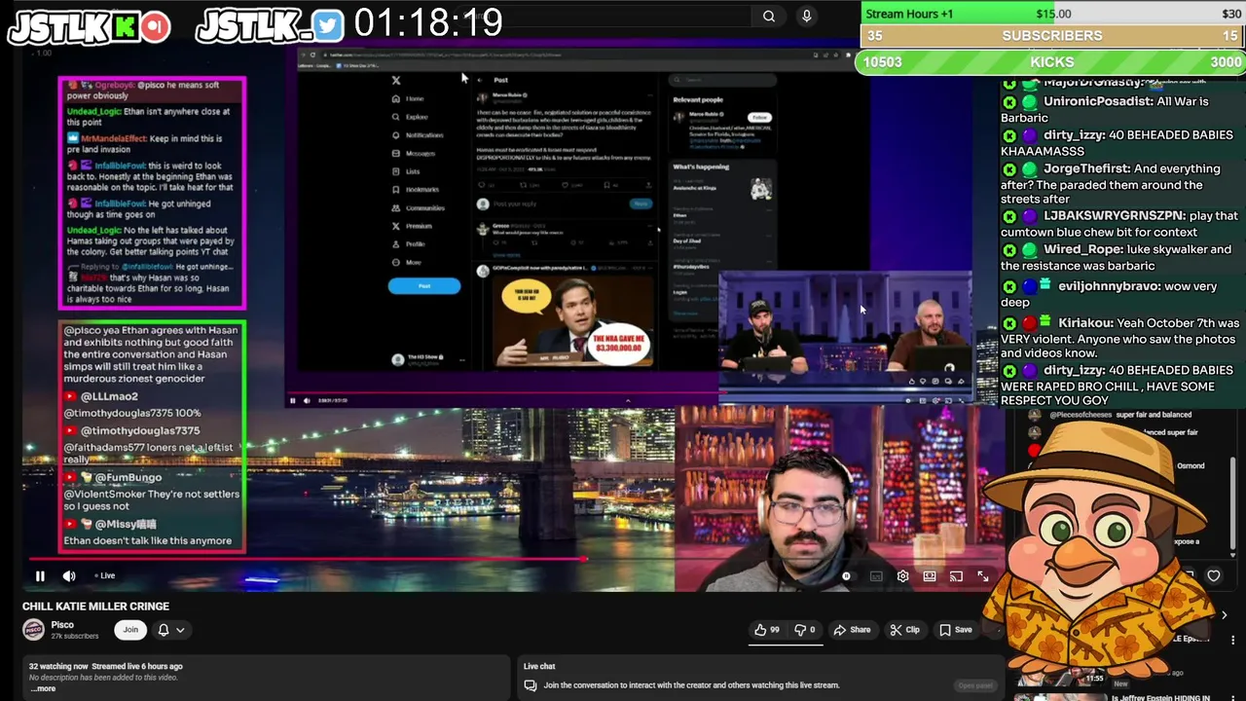This screenshot has height=701, width=1246.
Task: Expand the notification preferences chevron
Action: tap(180, 630)
